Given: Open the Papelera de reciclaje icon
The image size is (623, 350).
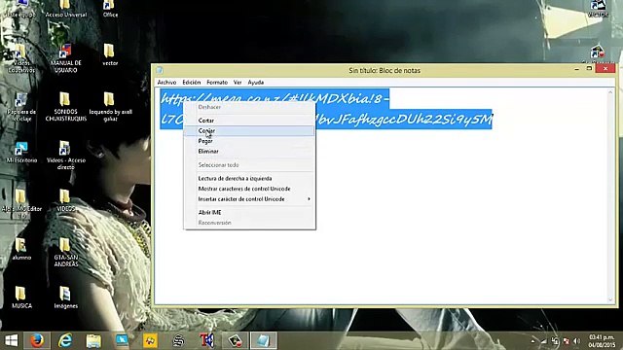Looking at the screenshot, I should point(21,106).
